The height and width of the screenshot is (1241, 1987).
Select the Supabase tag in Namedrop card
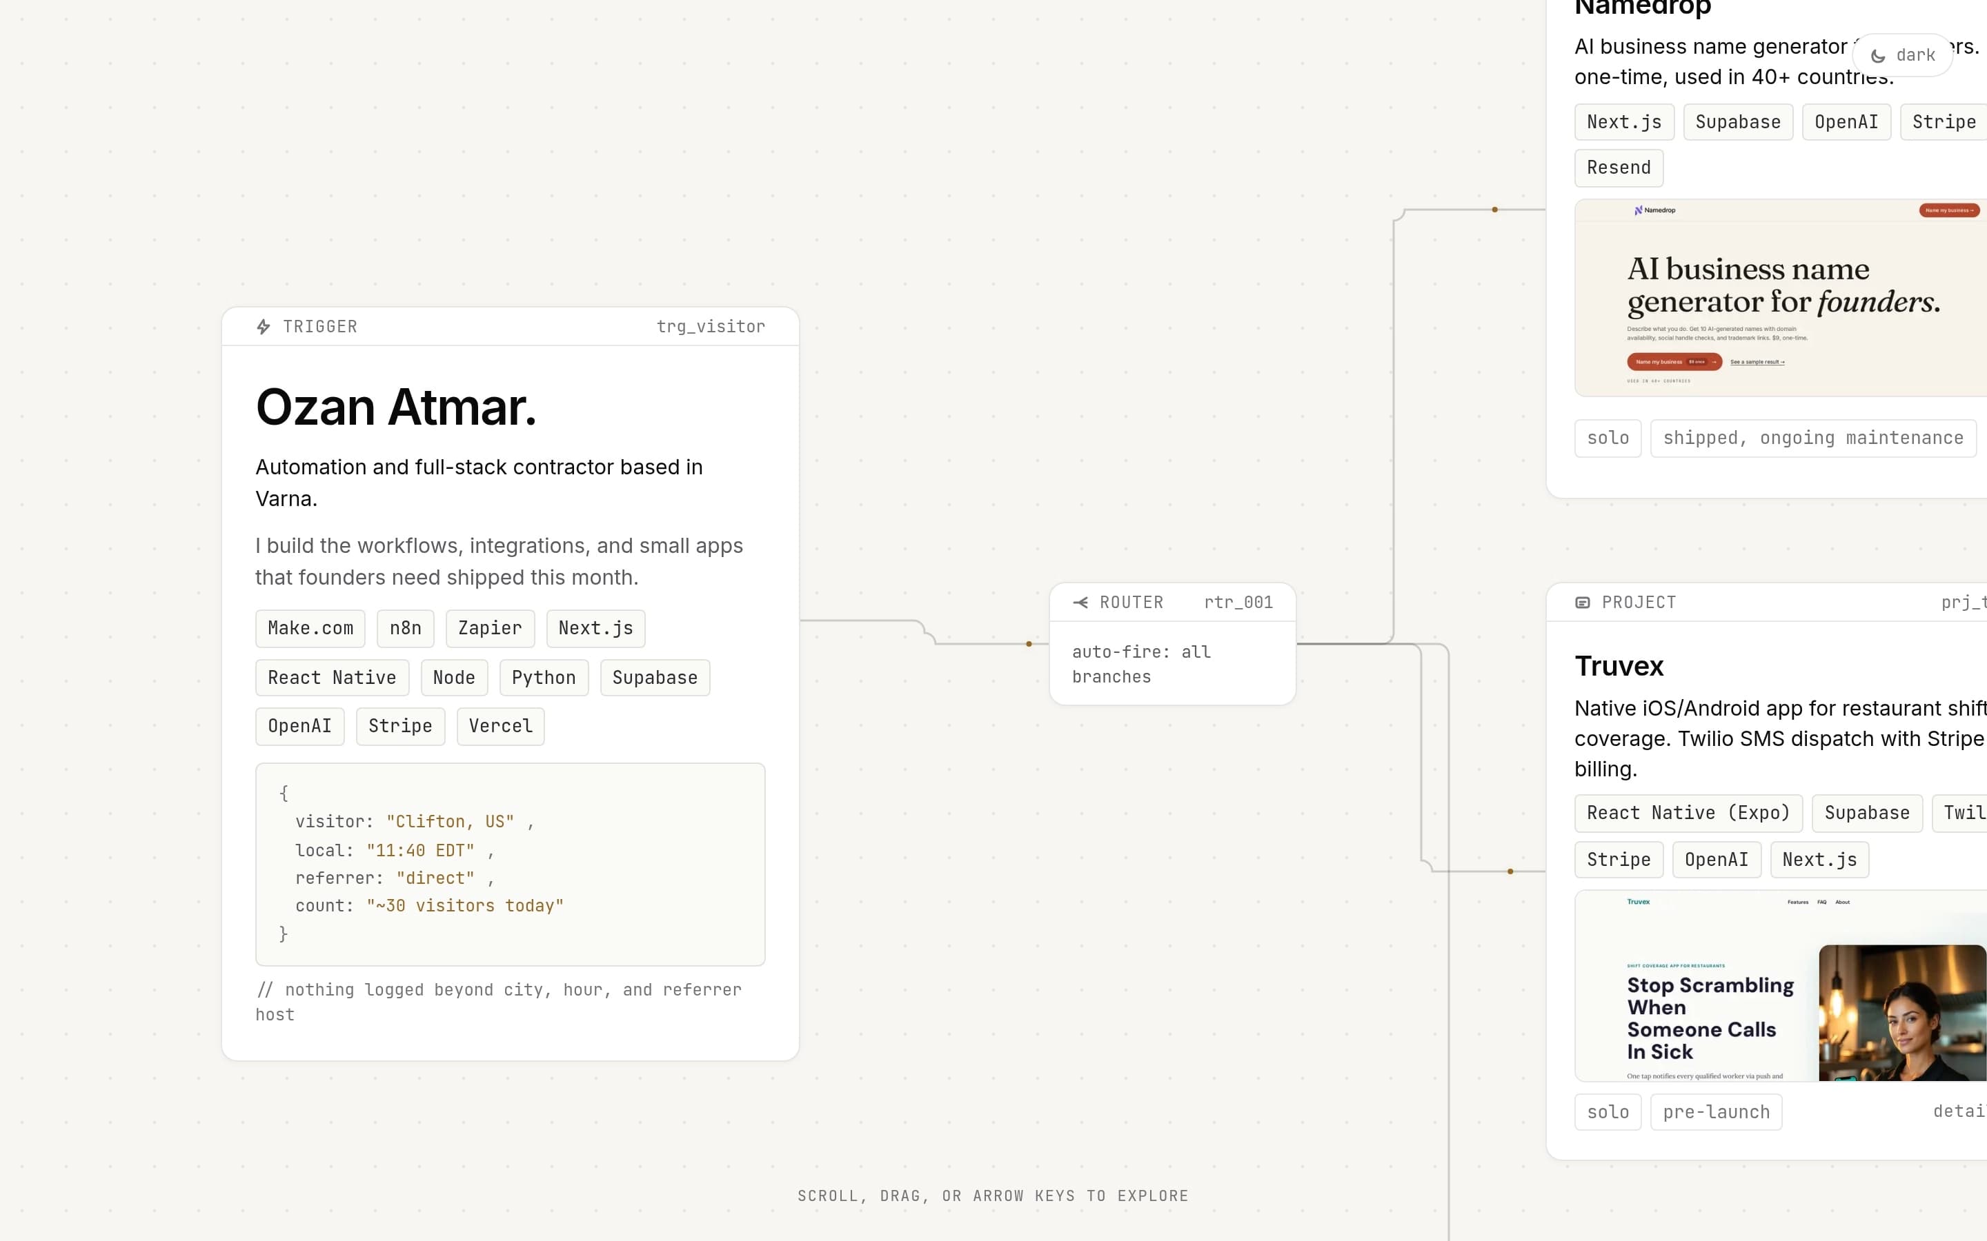[x=1738, y=122]
